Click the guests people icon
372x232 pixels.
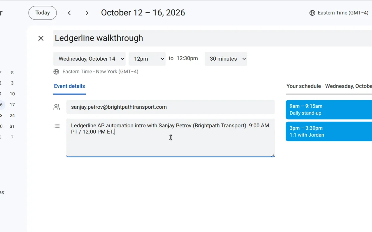coord(57,107)
